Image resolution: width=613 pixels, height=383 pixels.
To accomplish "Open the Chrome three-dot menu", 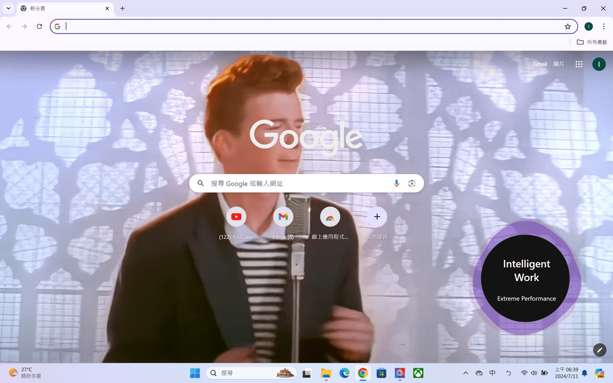I will (604, 26).
